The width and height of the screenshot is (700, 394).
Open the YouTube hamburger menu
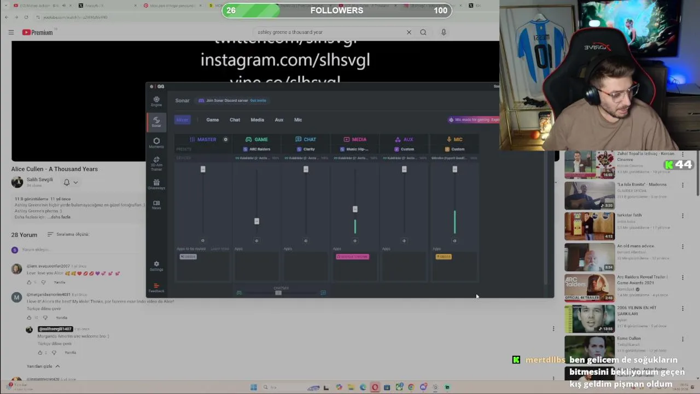[11, 32]
